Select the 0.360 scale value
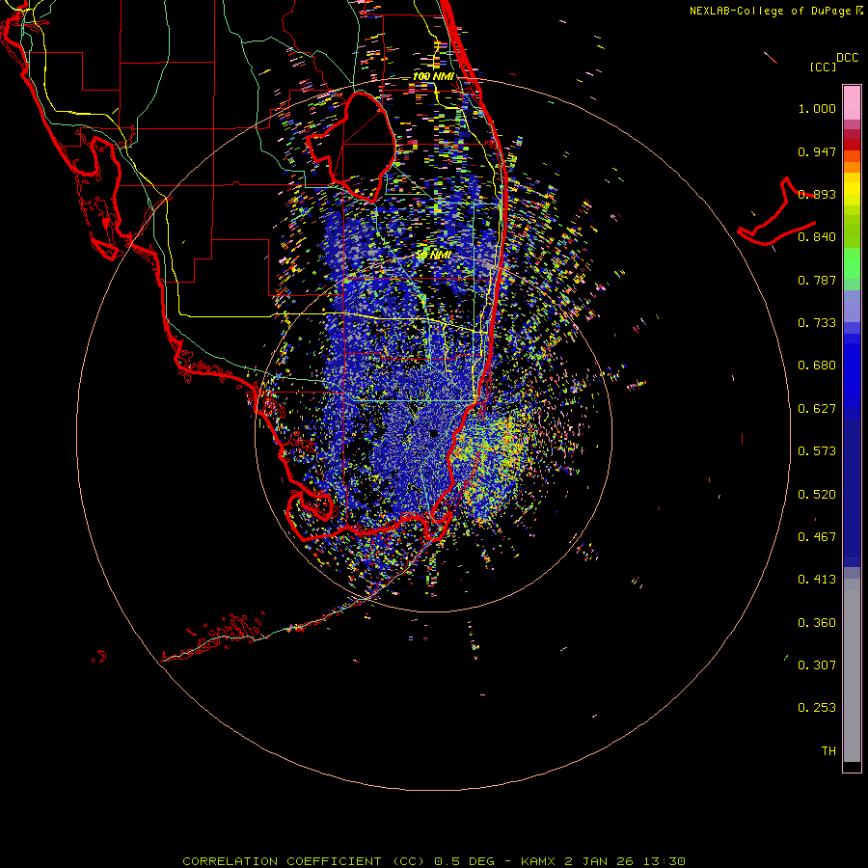This screenshot has width=868, height=868. coord(817,623)
